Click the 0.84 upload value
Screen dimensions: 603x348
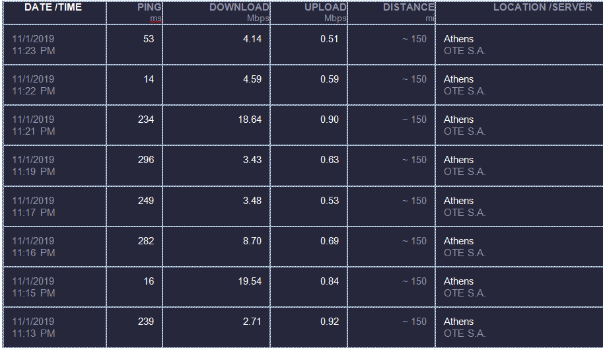coord(330,281)
